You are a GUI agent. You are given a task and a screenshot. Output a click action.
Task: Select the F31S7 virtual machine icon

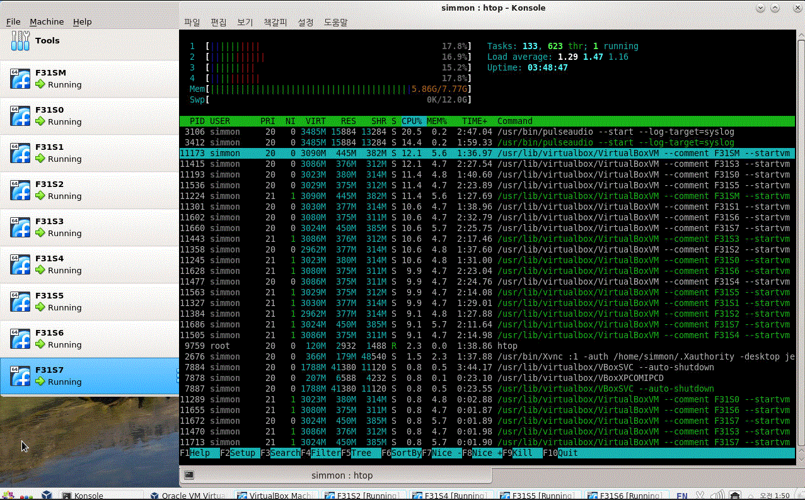point(20,376)
